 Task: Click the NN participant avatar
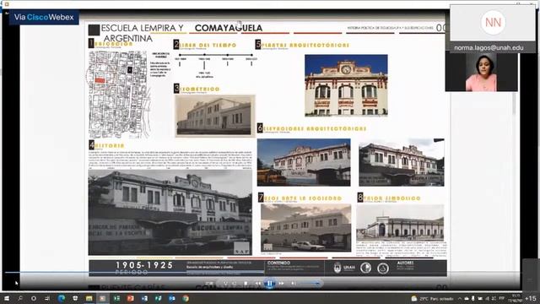pos(493,23)
